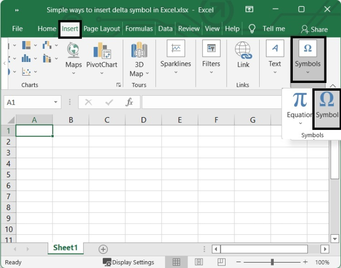
Task: Expand Maps dropdown chevron
Action: pos(74,73)
